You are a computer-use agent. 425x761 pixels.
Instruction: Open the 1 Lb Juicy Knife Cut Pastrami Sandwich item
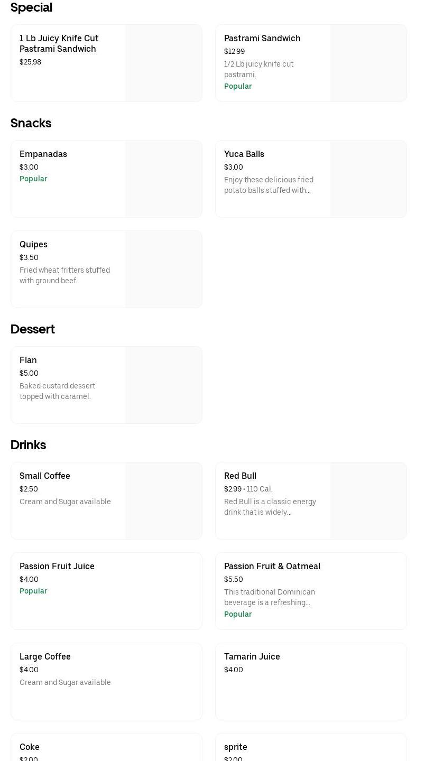pos(59,43)
